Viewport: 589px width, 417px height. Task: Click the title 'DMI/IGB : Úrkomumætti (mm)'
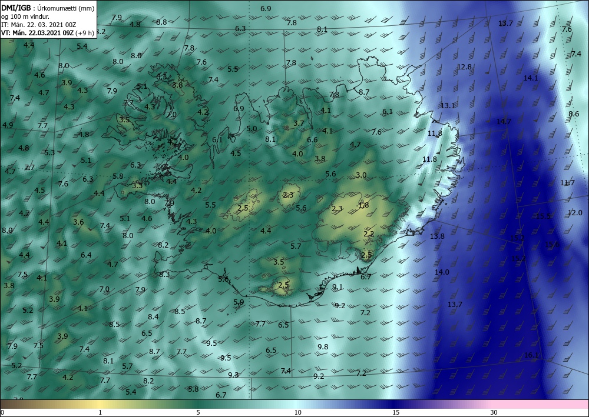pyautogui.click(x=48, y=8)
